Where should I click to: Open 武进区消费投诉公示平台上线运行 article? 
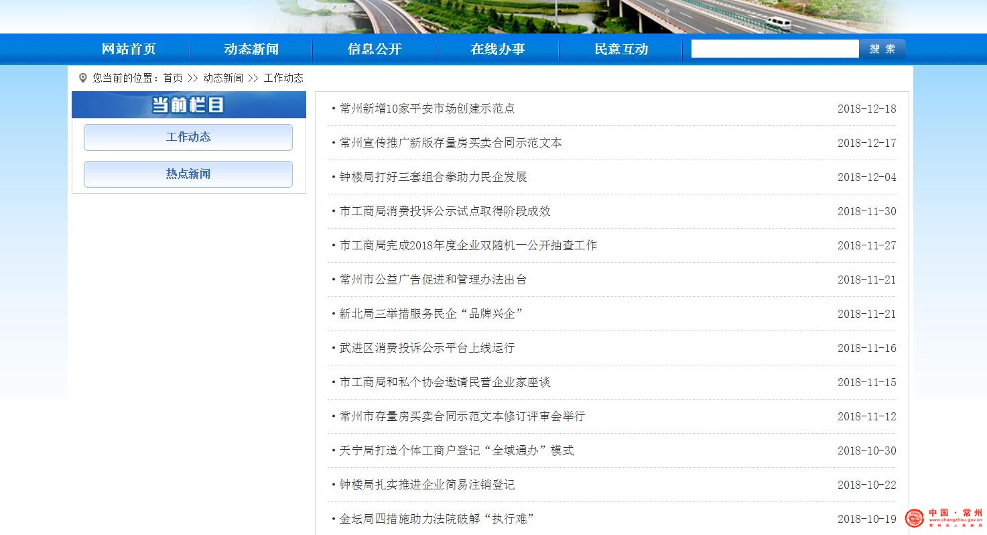click(427, 348)
